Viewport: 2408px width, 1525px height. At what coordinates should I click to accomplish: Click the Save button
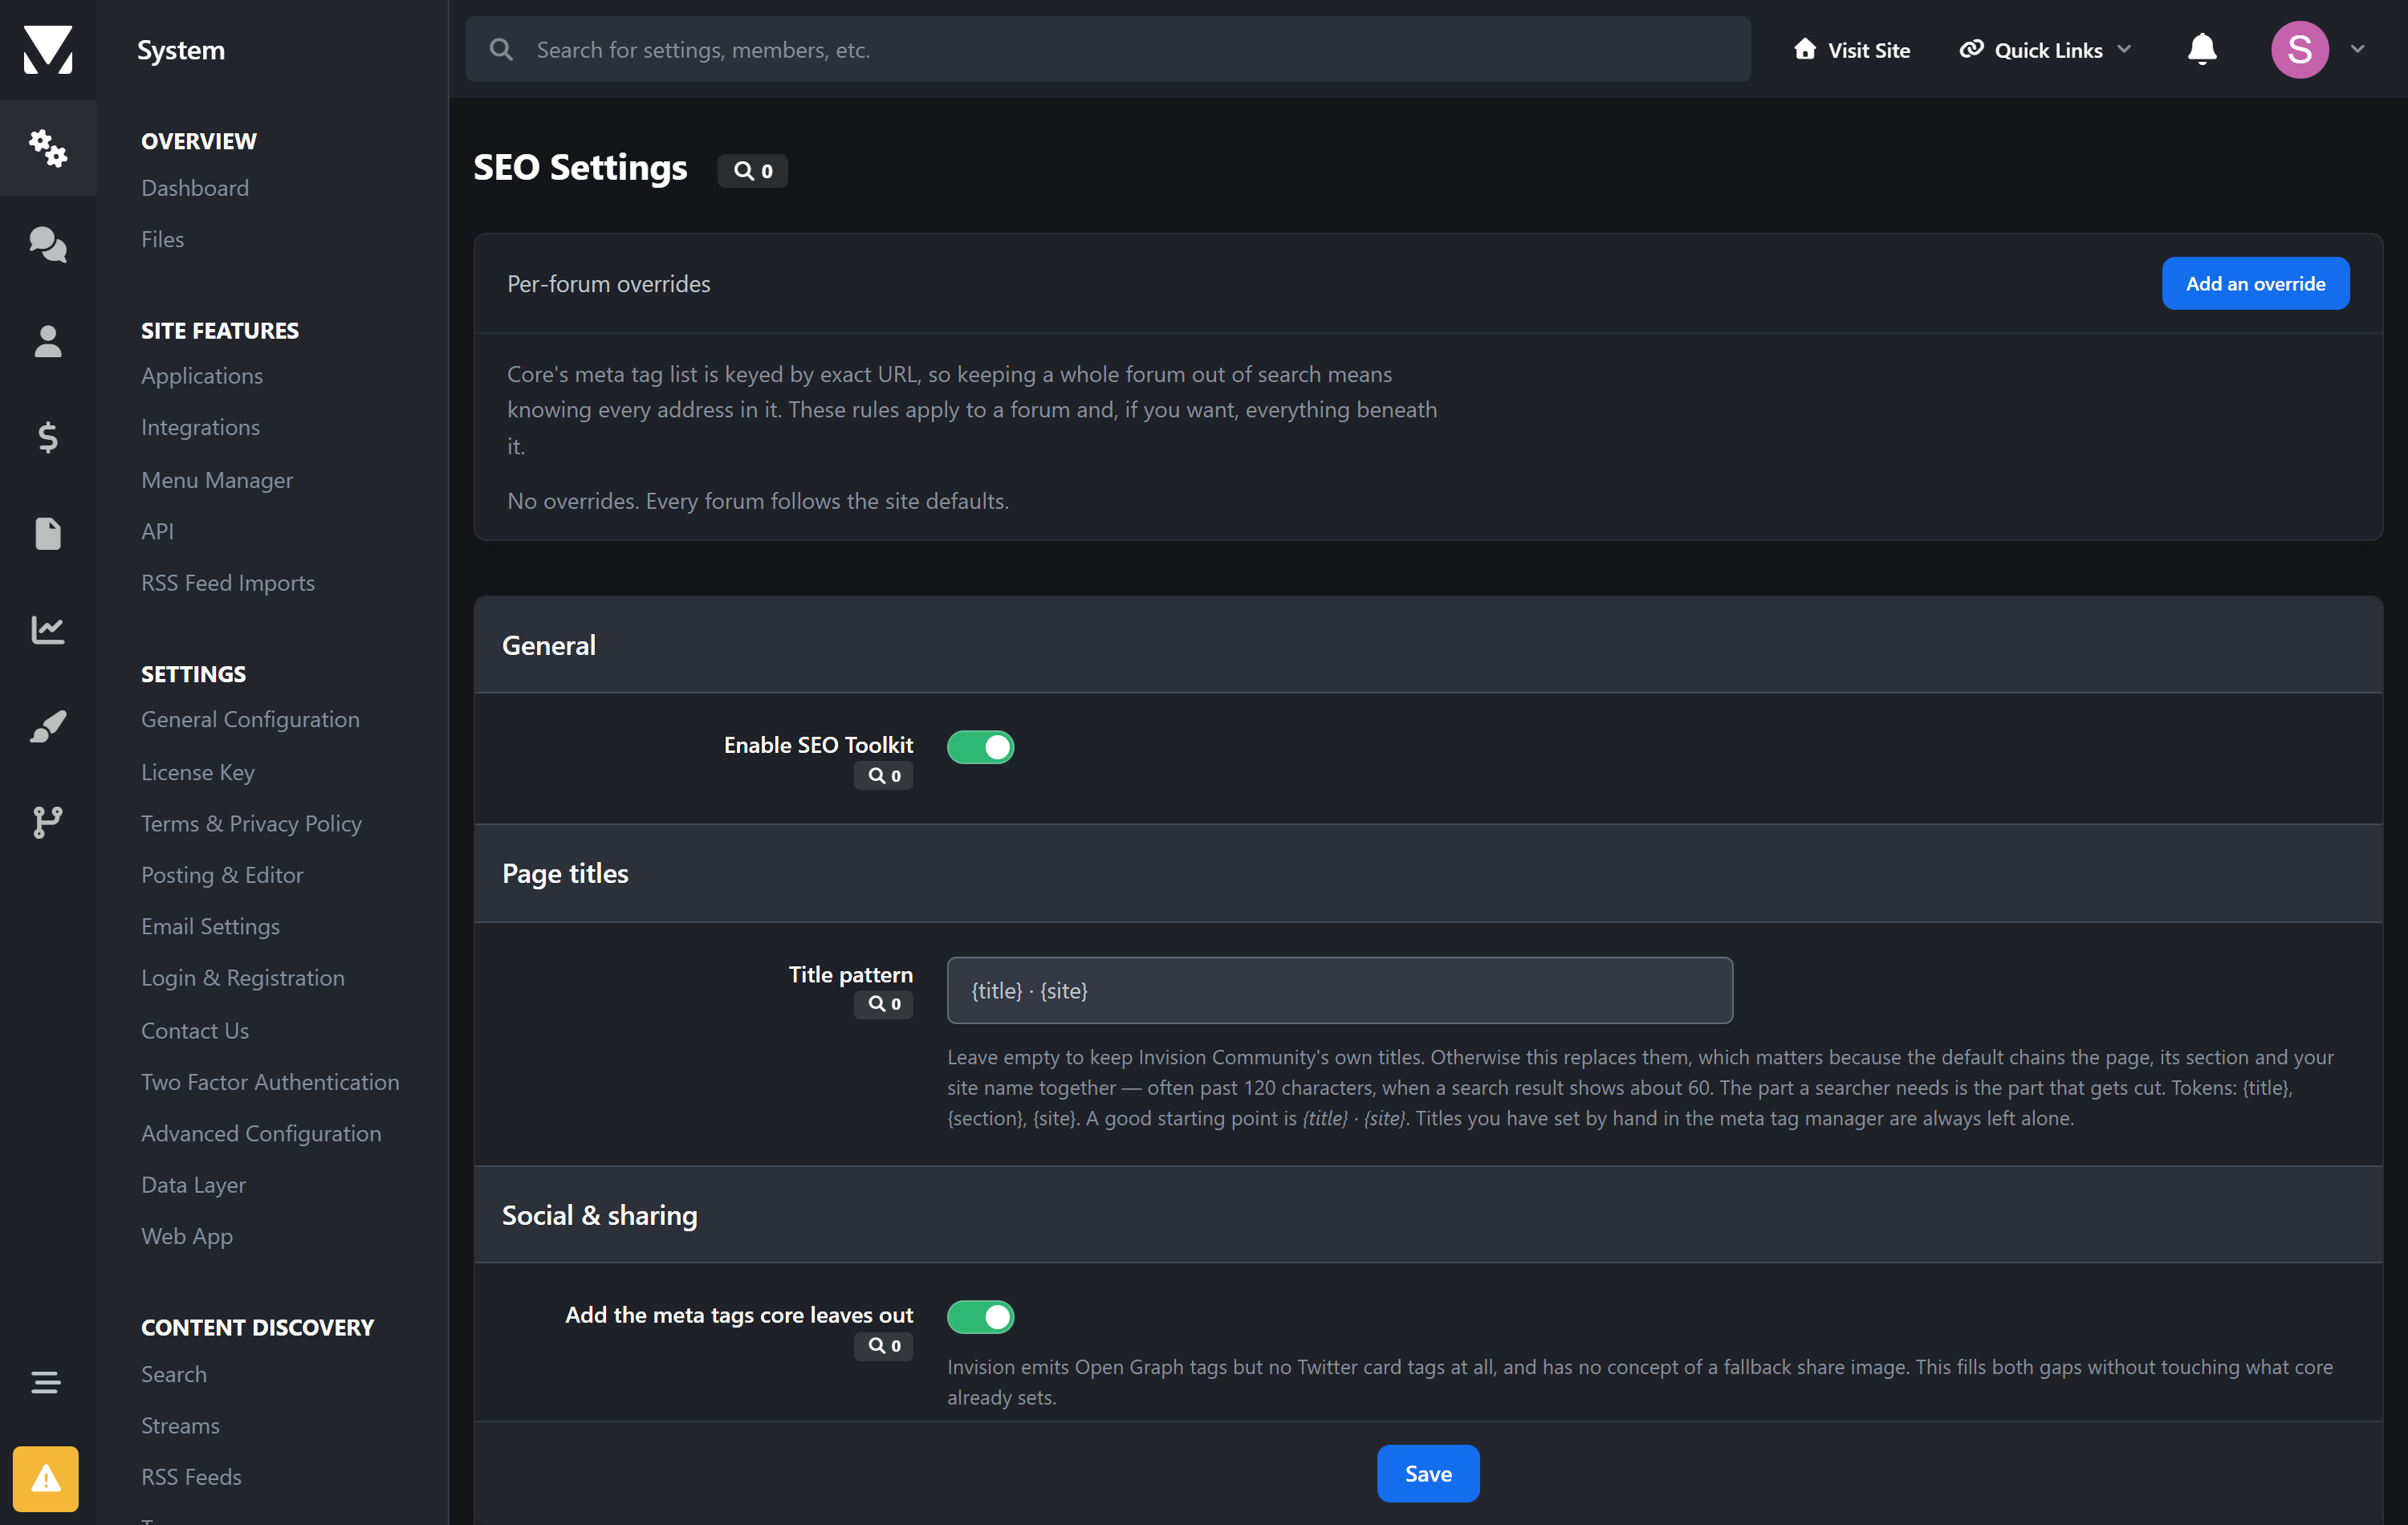coord(1428,1473)
